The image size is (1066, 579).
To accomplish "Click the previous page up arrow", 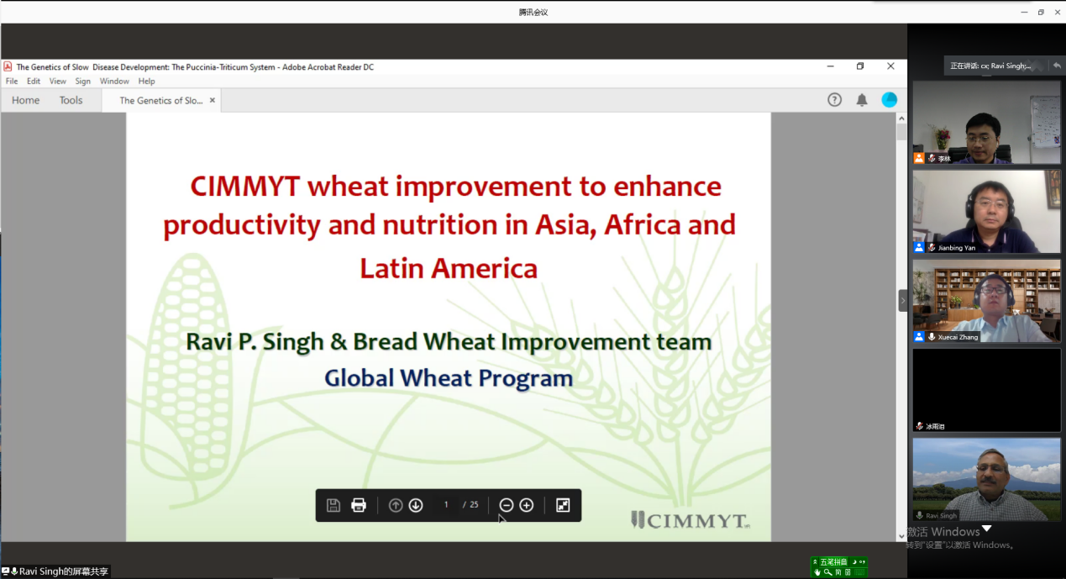I will click(396, 505).
